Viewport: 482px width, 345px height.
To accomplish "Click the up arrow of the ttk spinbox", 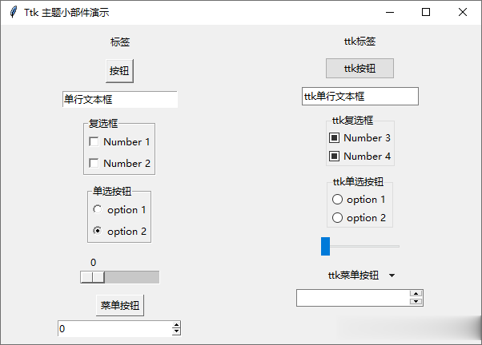I will 416,293.
